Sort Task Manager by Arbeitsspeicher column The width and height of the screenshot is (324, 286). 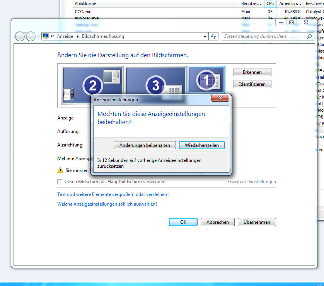pyautogui.click(x=290, y=3)
